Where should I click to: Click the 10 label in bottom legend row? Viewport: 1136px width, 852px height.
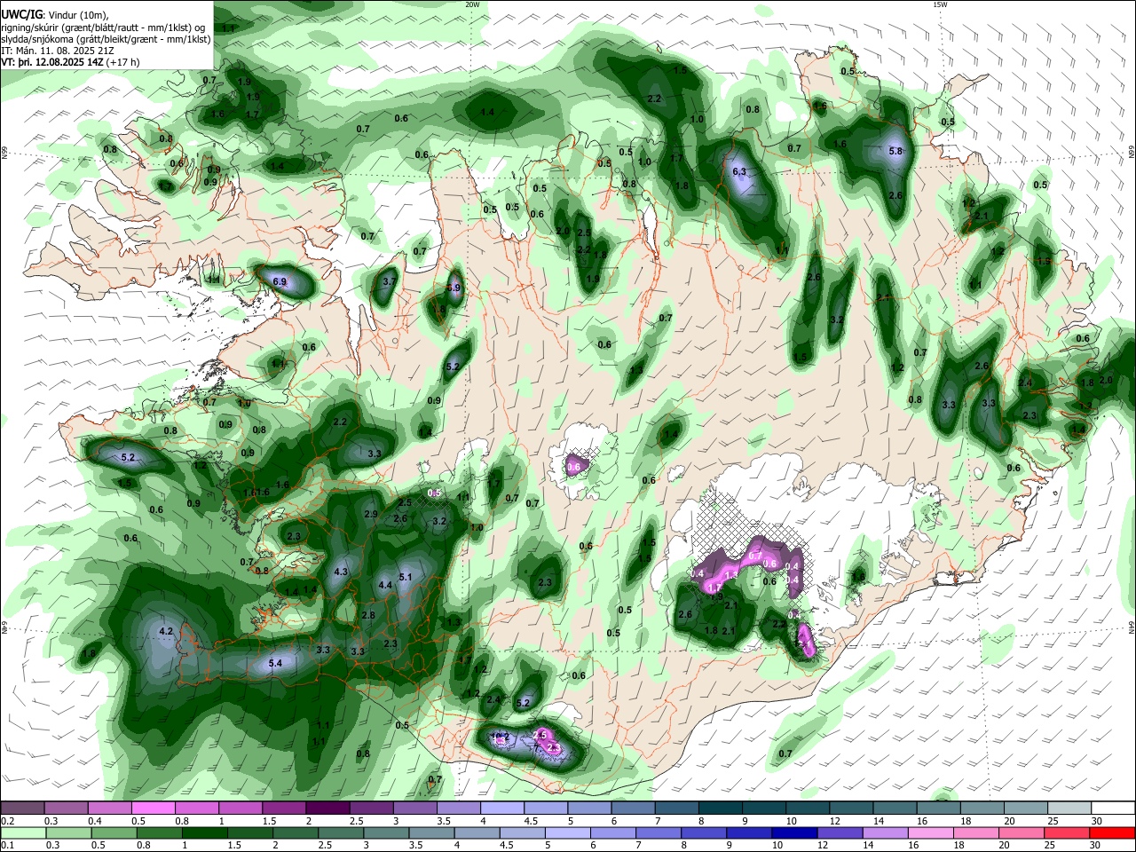(x=777, y=844)
